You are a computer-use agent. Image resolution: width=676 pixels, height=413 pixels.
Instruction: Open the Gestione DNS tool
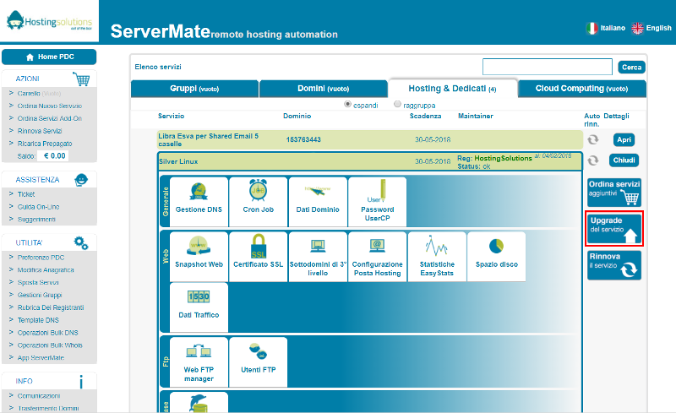point(199,201)
